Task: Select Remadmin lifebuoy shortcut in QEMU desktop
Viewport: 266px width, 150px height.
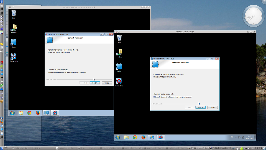Action: tap(14, 58)
